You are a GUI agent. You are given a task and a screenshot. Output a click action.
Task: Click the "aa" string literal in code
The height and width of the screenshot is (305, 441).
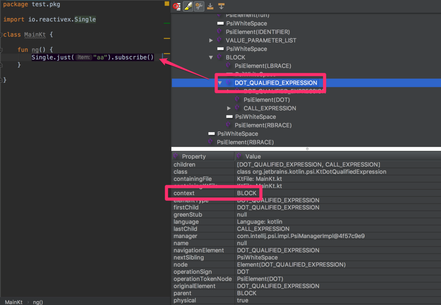[100, 57]
